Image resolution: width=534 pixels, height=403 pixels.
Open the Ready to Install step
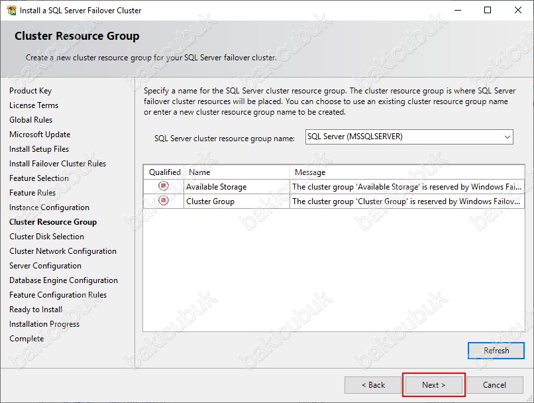click(x=36, y=310)
